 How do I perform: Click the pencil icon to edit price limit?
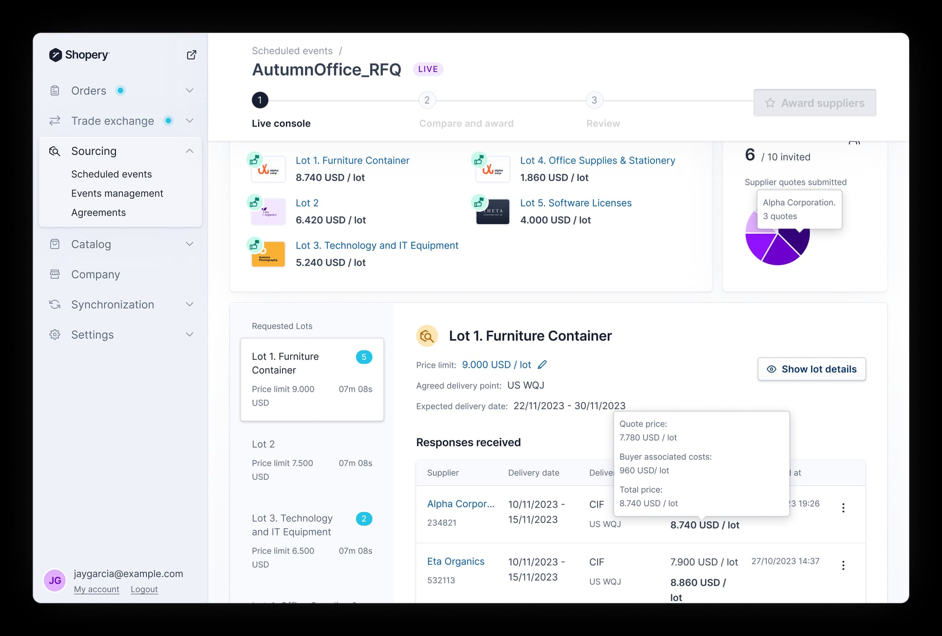(542, 364)
